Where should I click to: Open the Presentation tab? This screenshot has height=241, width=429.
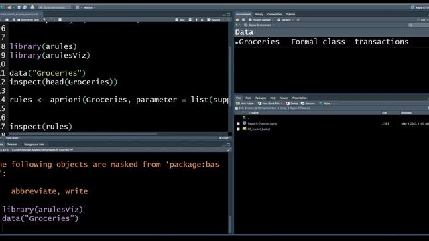[300, 98]
